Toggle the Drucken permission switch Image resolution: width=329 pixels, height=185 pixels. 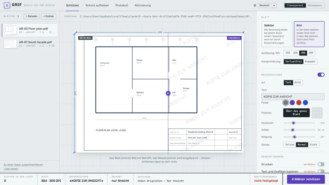321,164
